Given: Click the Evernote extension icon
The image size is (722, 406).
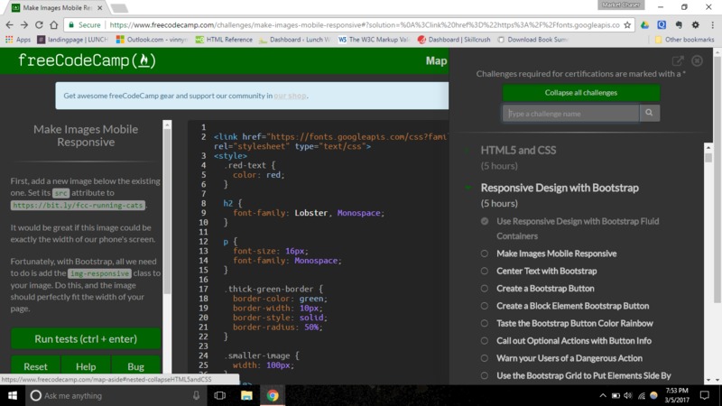Looking at the screenshot, I should point(677,26).
